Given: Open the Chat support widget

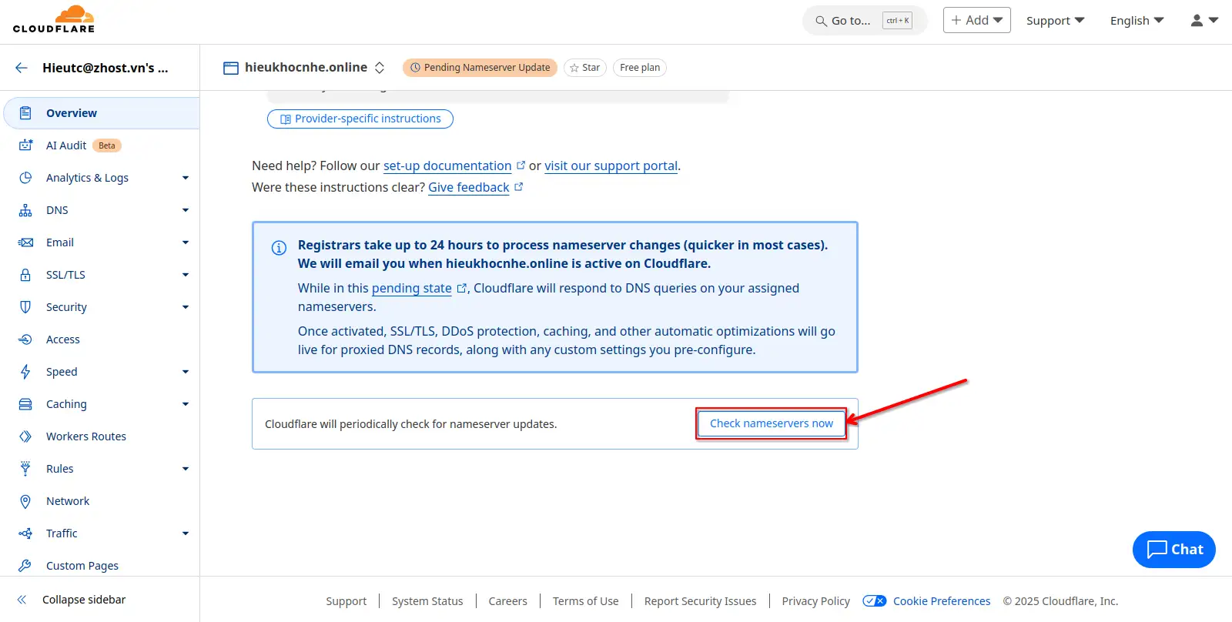Looking at the screenshot, I should pos(1173,550).
